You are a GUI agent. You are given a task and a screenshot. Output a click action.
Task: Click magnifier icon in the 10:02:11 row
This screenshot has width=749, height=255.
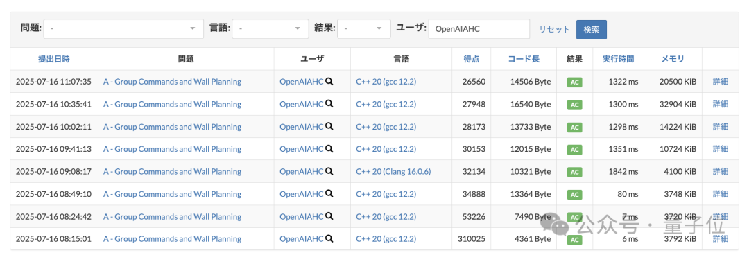[329, 127]
